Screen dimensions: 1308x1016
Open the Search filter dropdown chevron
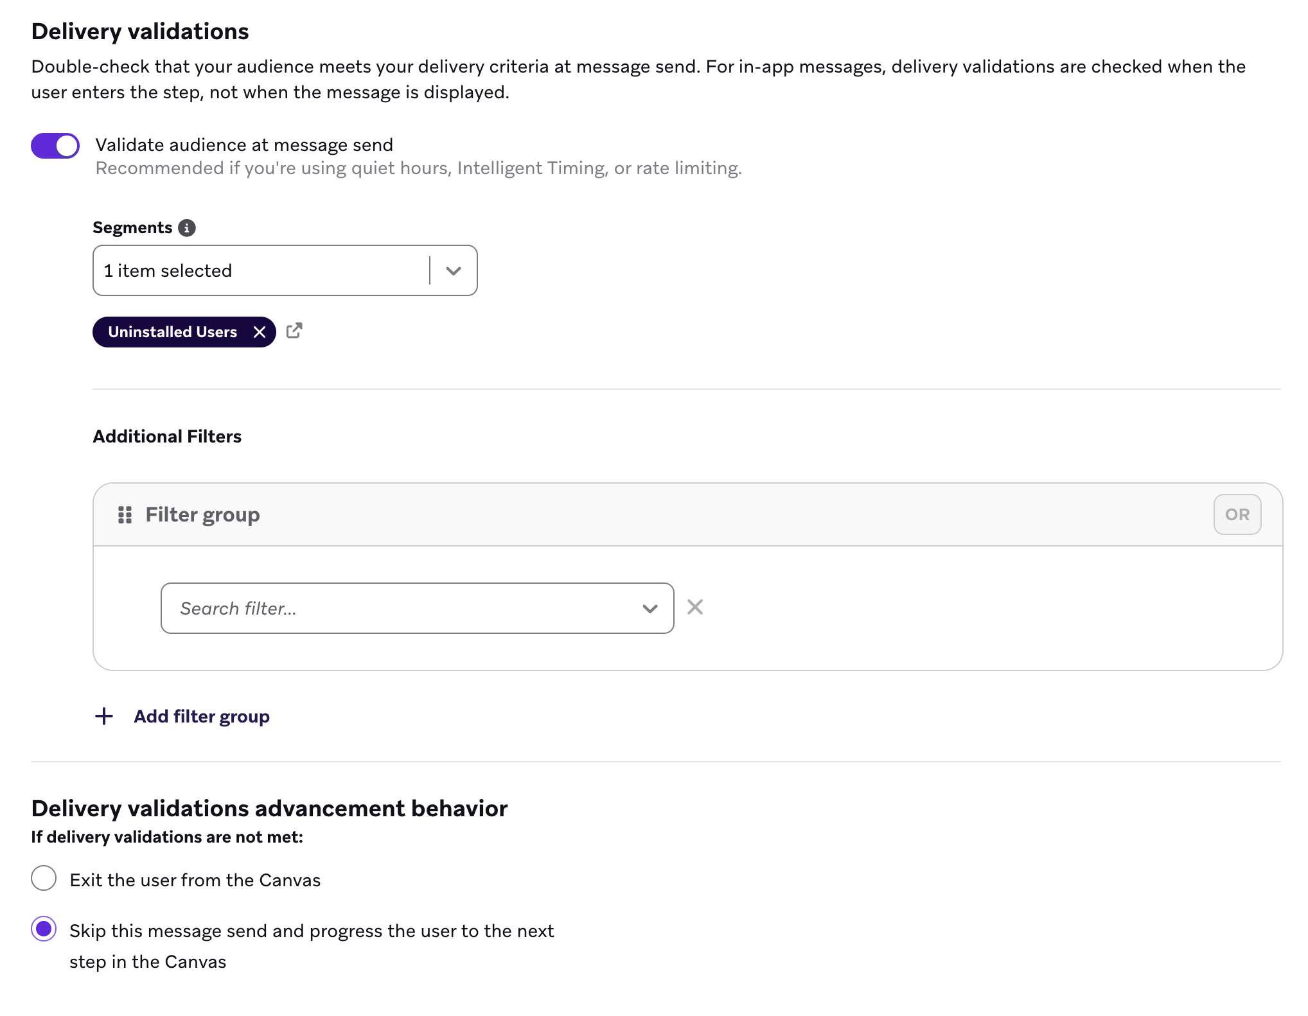(649, 608)
